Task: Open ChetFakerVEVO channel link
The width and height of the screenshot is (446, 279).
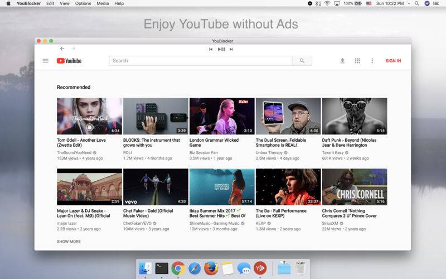Action: pos(137,223)
